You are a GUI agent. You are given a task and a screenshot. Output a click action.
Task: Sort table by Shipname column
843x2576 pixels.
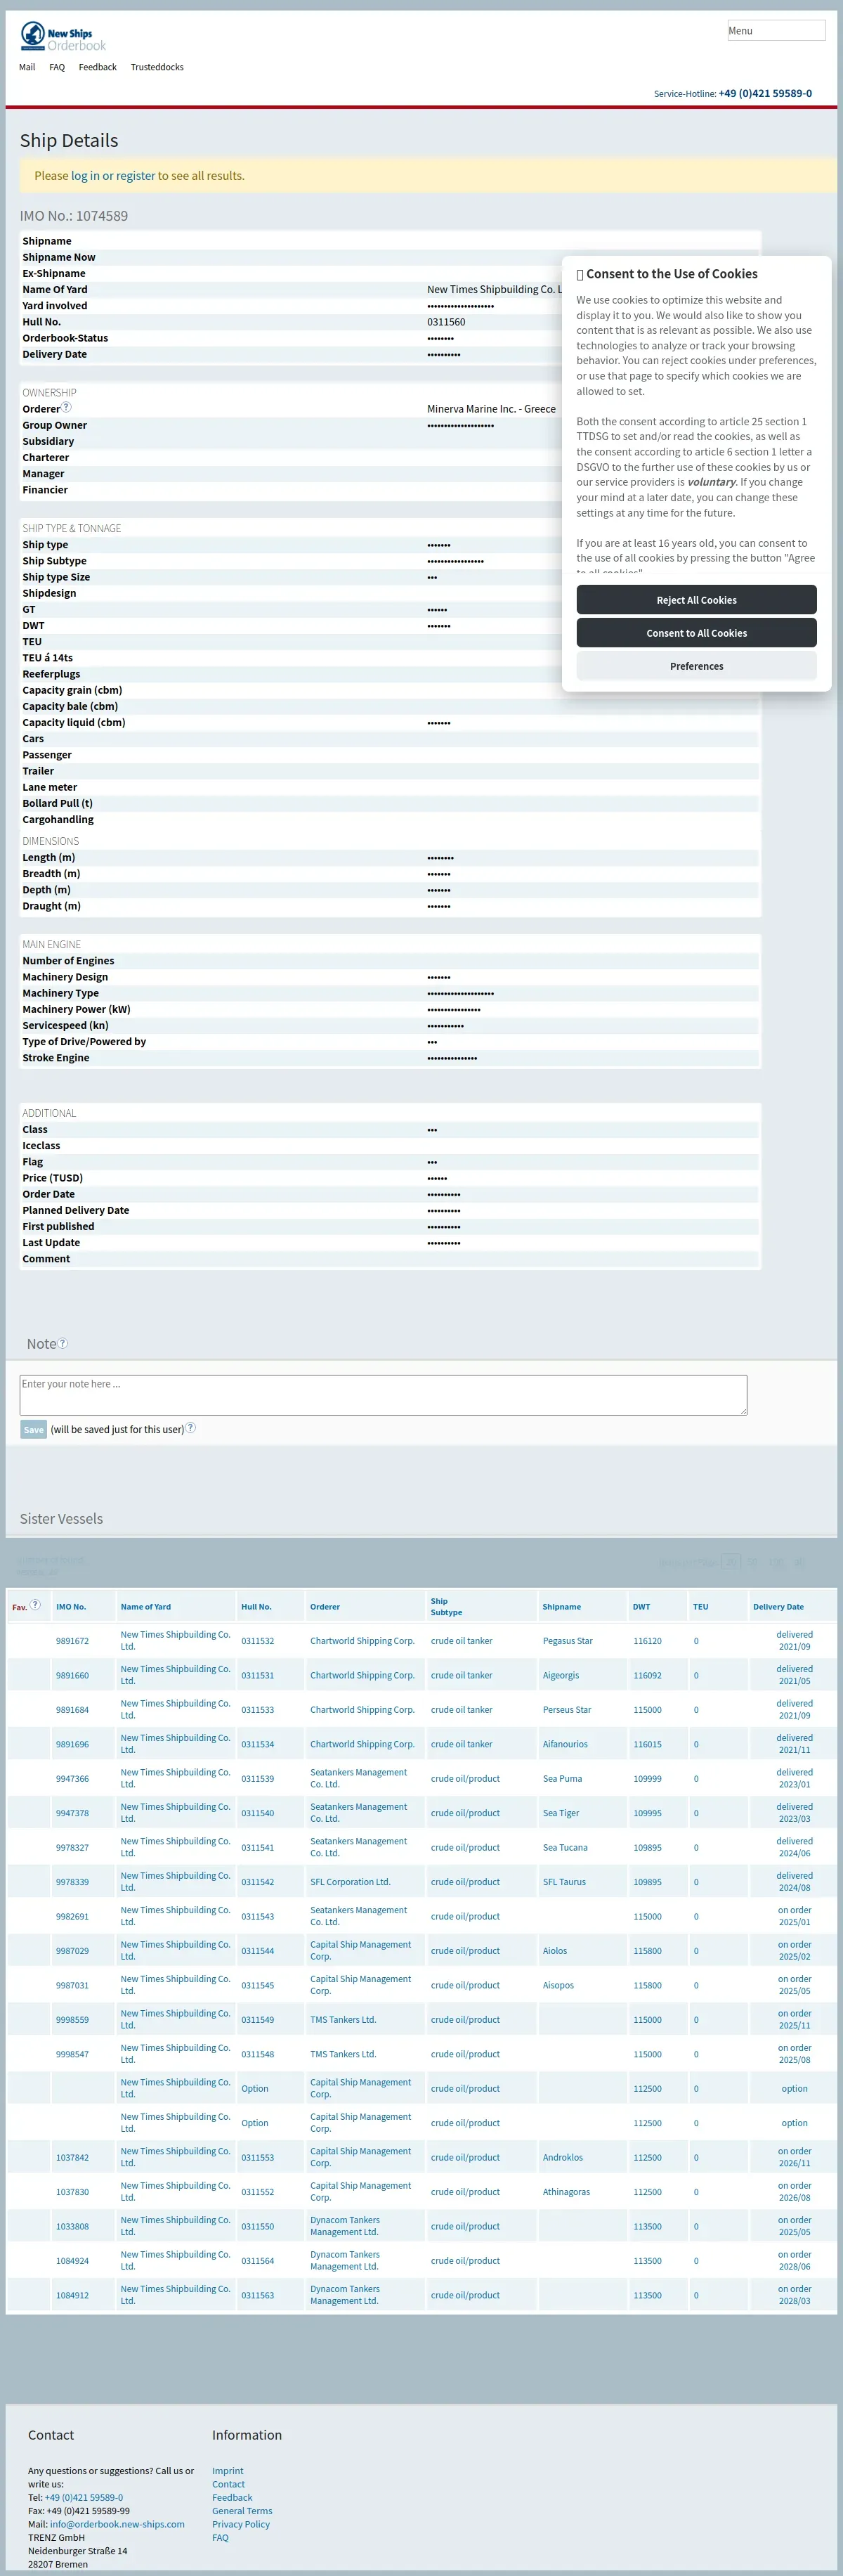562,1607
